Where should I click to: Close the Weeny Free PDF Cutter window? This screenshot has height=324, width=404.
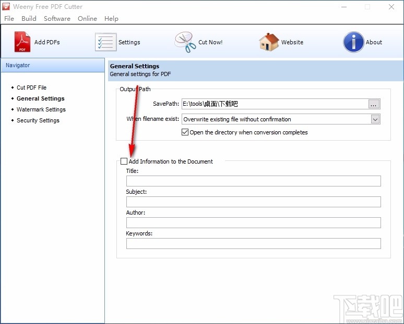tap(391, 7)
